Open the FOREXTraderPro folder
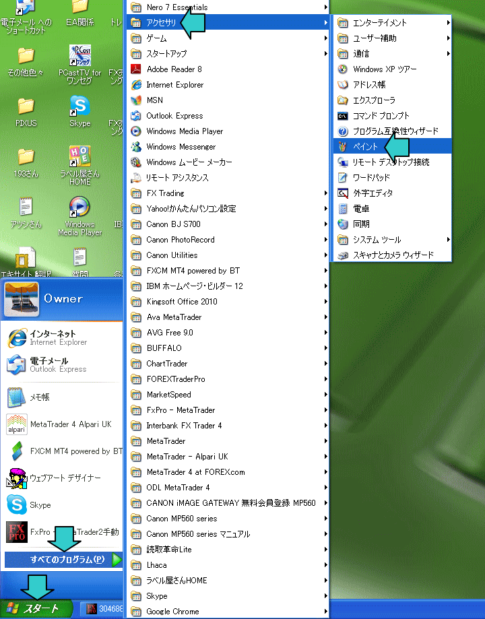 (228, 379)
